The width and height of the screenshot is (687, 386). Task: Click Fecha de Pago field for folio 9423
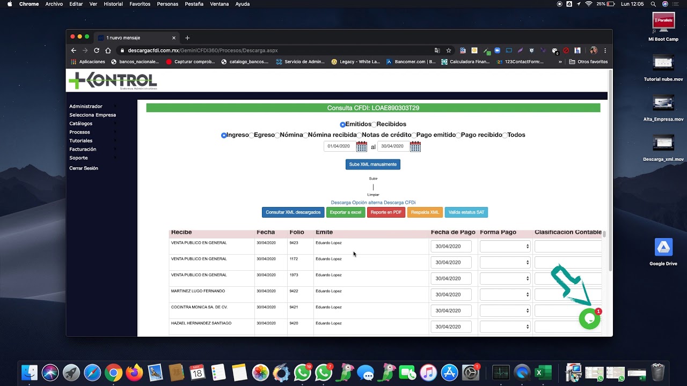pos(451,246)
